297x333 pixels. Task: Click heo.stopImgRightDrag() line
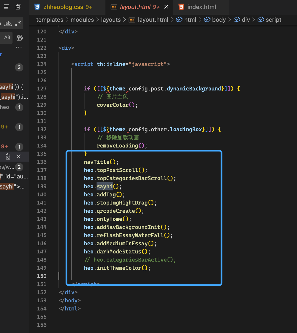coord(120,203)
